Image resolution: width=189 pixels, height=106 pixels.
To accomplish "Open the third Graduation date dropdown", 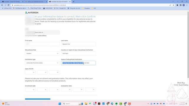I will point(90,90).
